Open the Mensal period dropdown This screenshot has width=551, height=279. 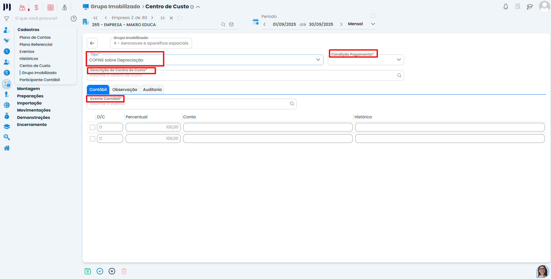[373, 24]
